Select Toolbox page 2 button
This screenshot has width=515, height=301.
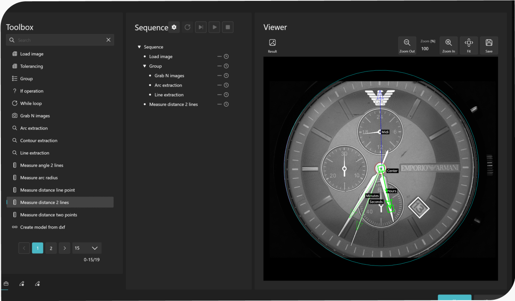pyautogui.click(x=51, y=248)
